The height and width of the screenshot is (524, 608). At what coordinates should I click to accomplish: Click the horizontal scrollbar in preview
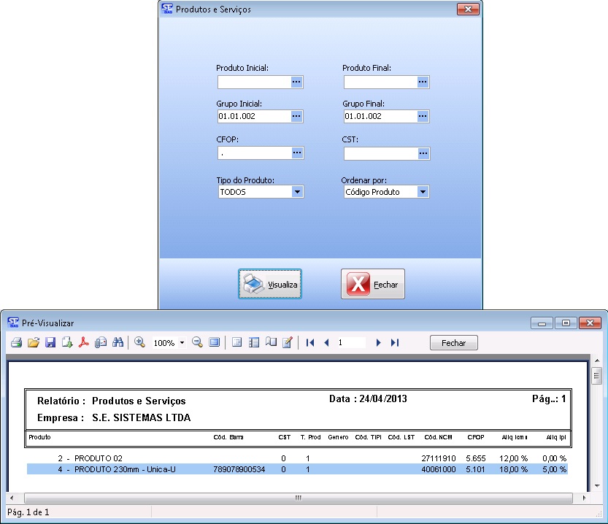[297, 498]
